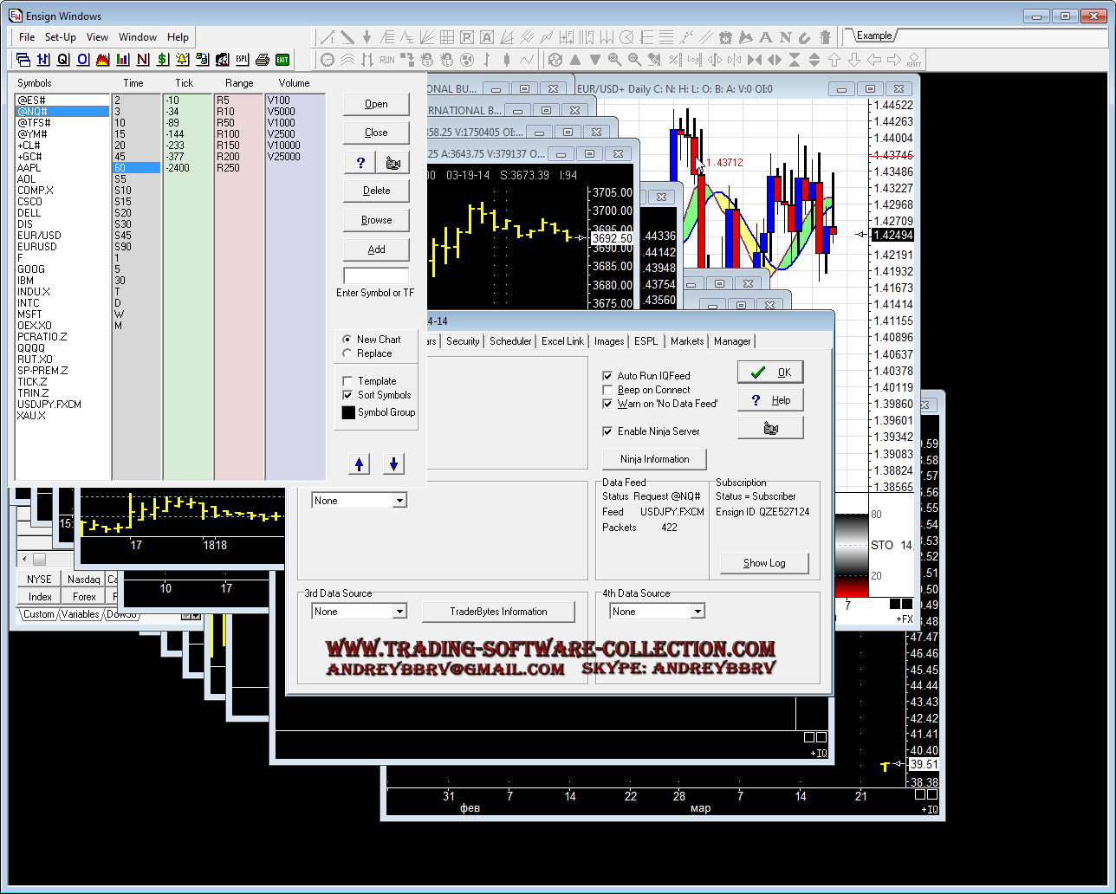Viewport: 1116px width, 894px height.
Task: Switch to the Scheduler tab
Action: 510,341
